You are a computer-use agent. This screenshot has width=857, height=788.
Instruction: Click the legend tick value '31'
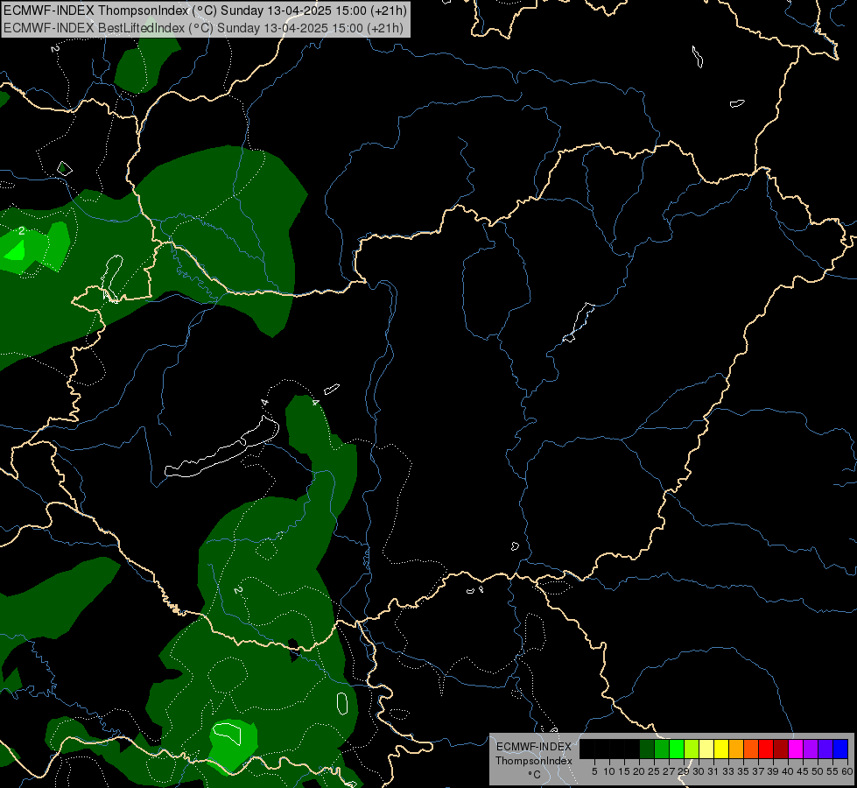[713, 771]
